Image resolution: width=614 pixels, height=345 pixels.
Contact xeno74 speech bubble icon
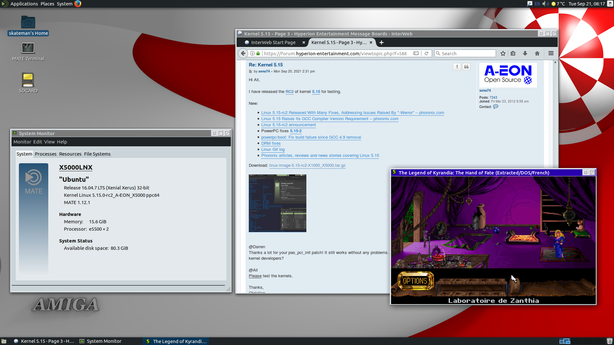[496, 107]
